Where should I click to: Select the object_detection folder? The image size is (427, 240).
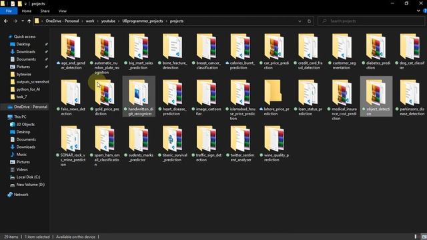(376, 96)
